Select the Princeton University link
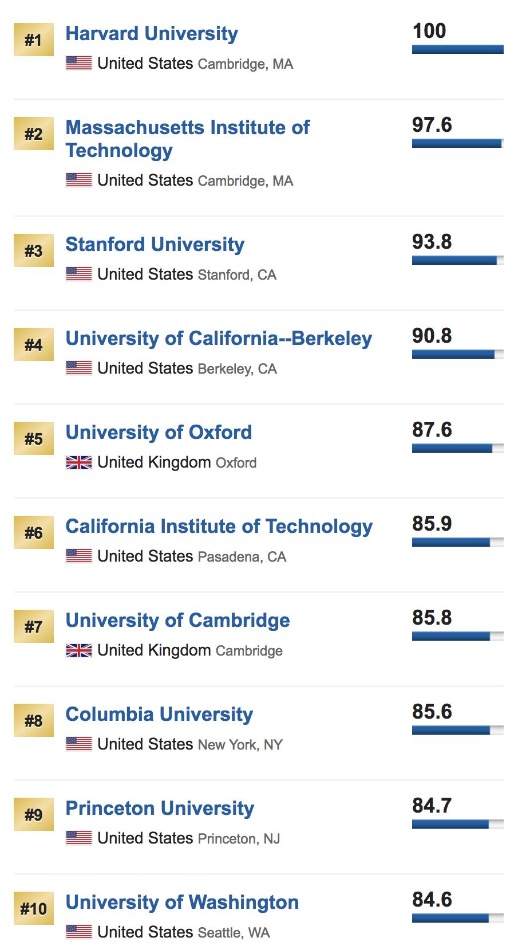This screenshot has height=949, width=522. point(160,809)
